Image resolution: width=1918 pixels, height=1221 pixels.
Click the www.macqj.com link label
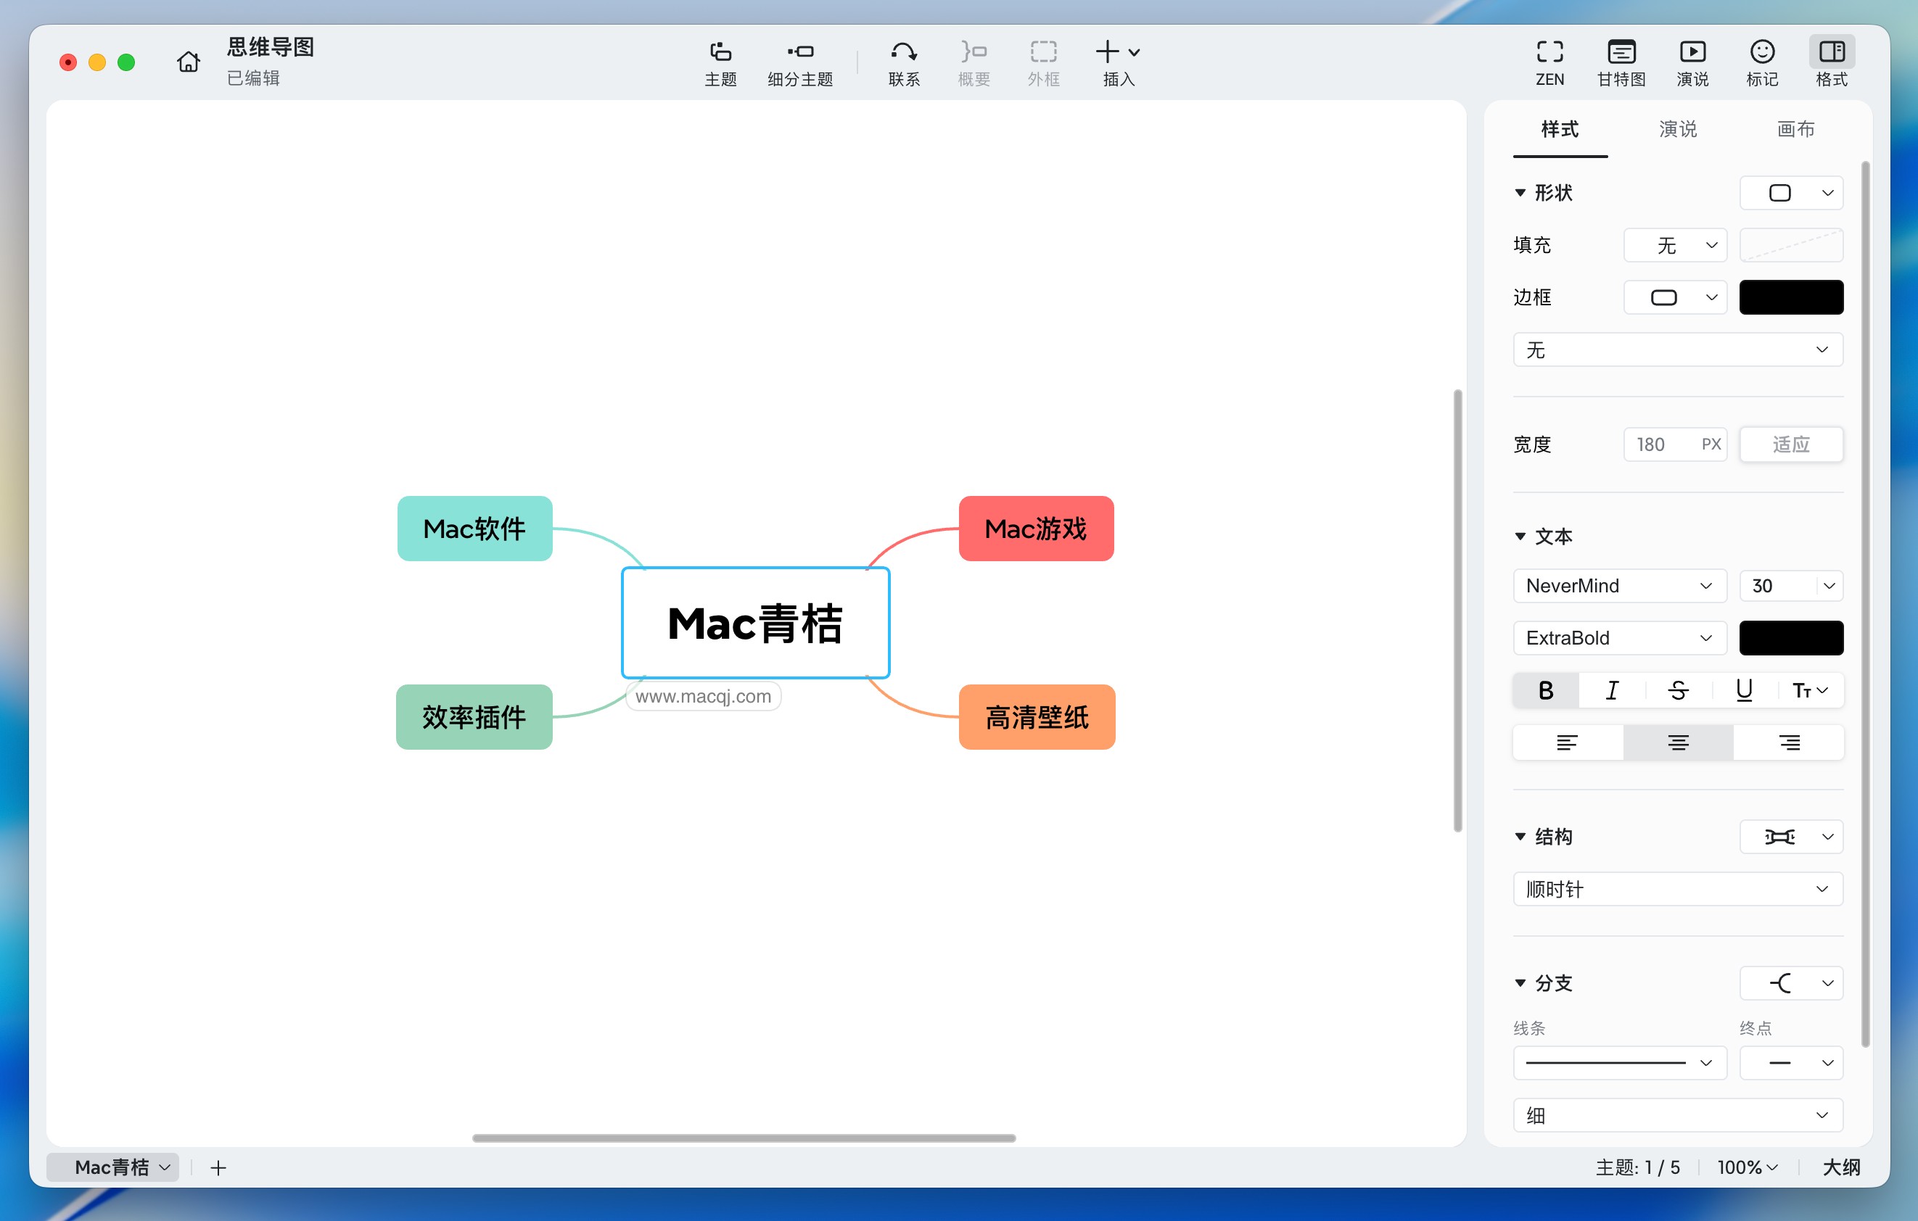(x=702, y=697)
